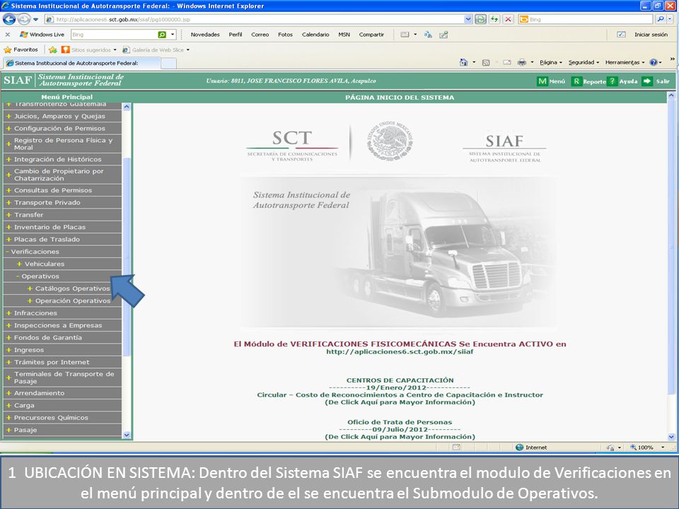Expand Infracciones menu item
The image size is (679, 509).
click(x=62, y=313)
